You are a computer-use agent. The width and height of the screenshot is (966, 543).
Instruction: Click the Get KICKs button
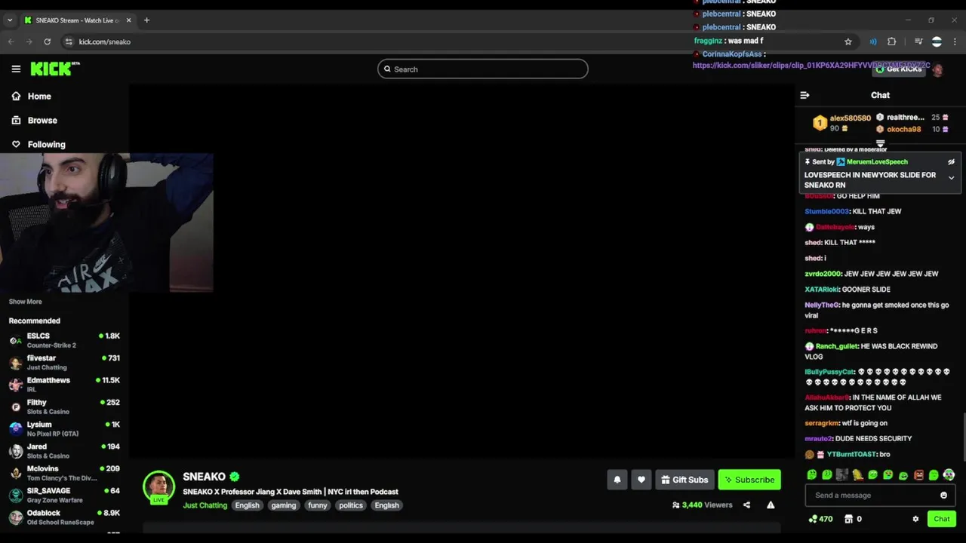tap(900, 69)
